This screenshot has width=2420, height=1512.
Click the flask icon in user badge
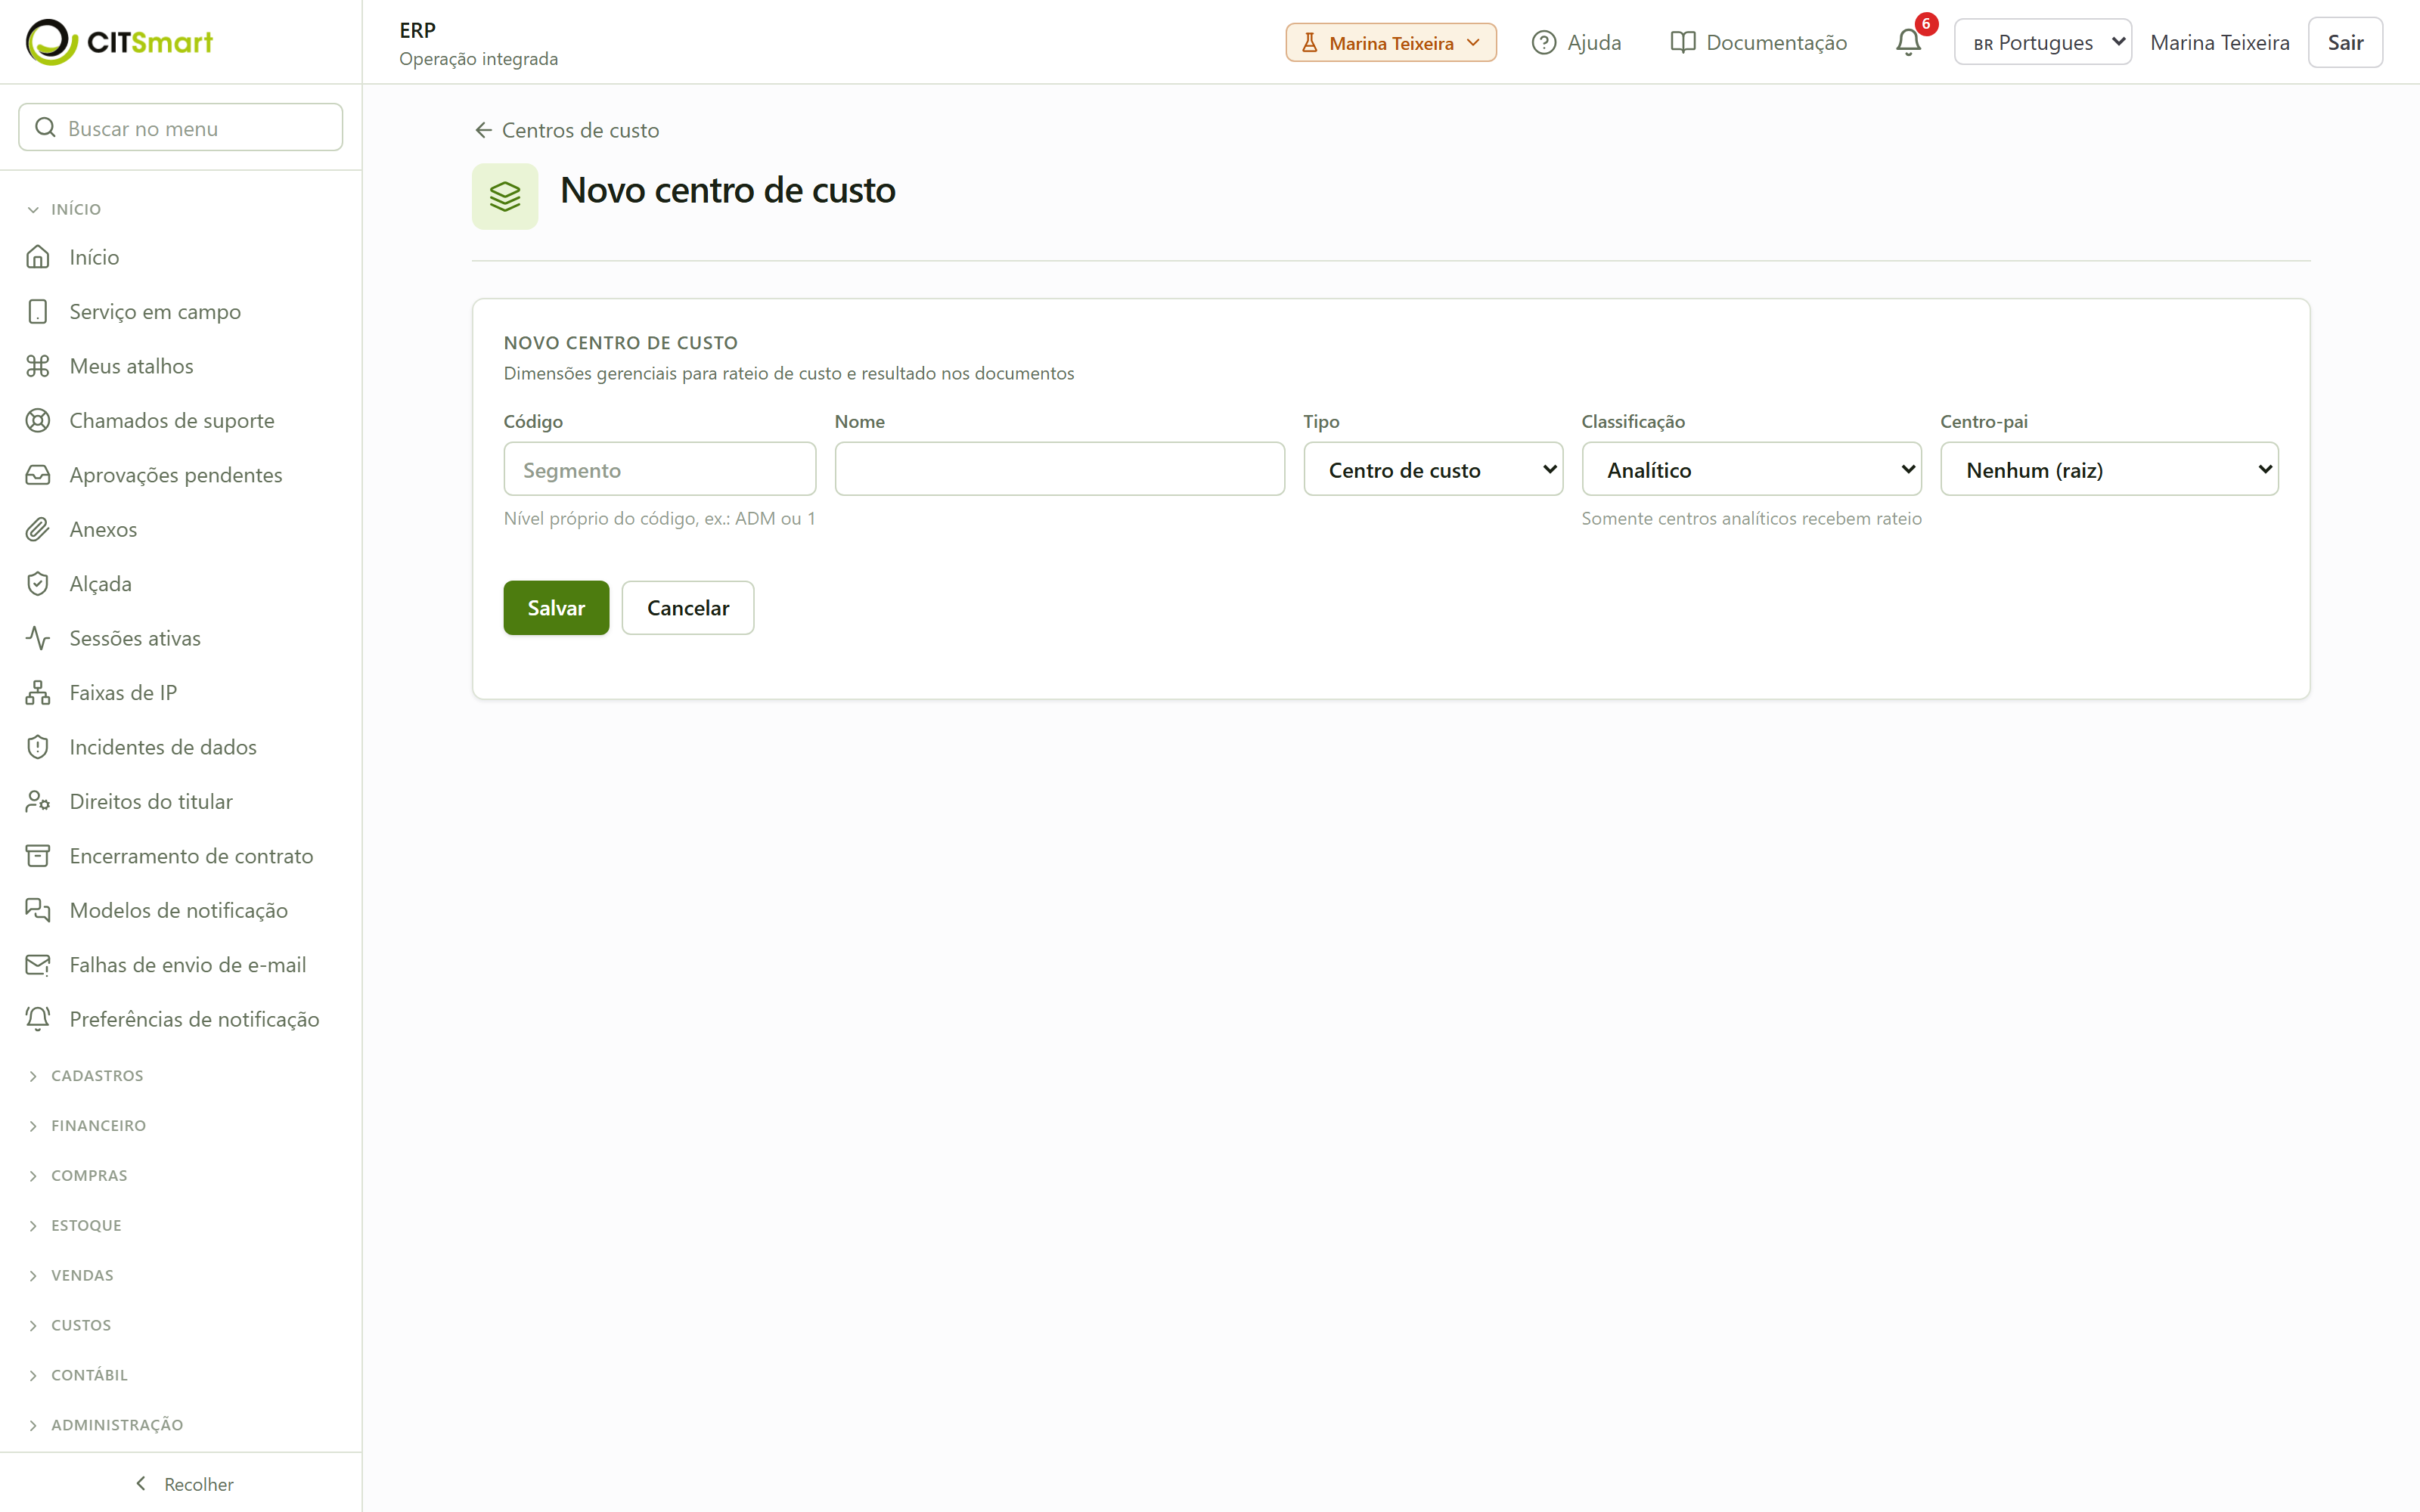[1309, 43]
